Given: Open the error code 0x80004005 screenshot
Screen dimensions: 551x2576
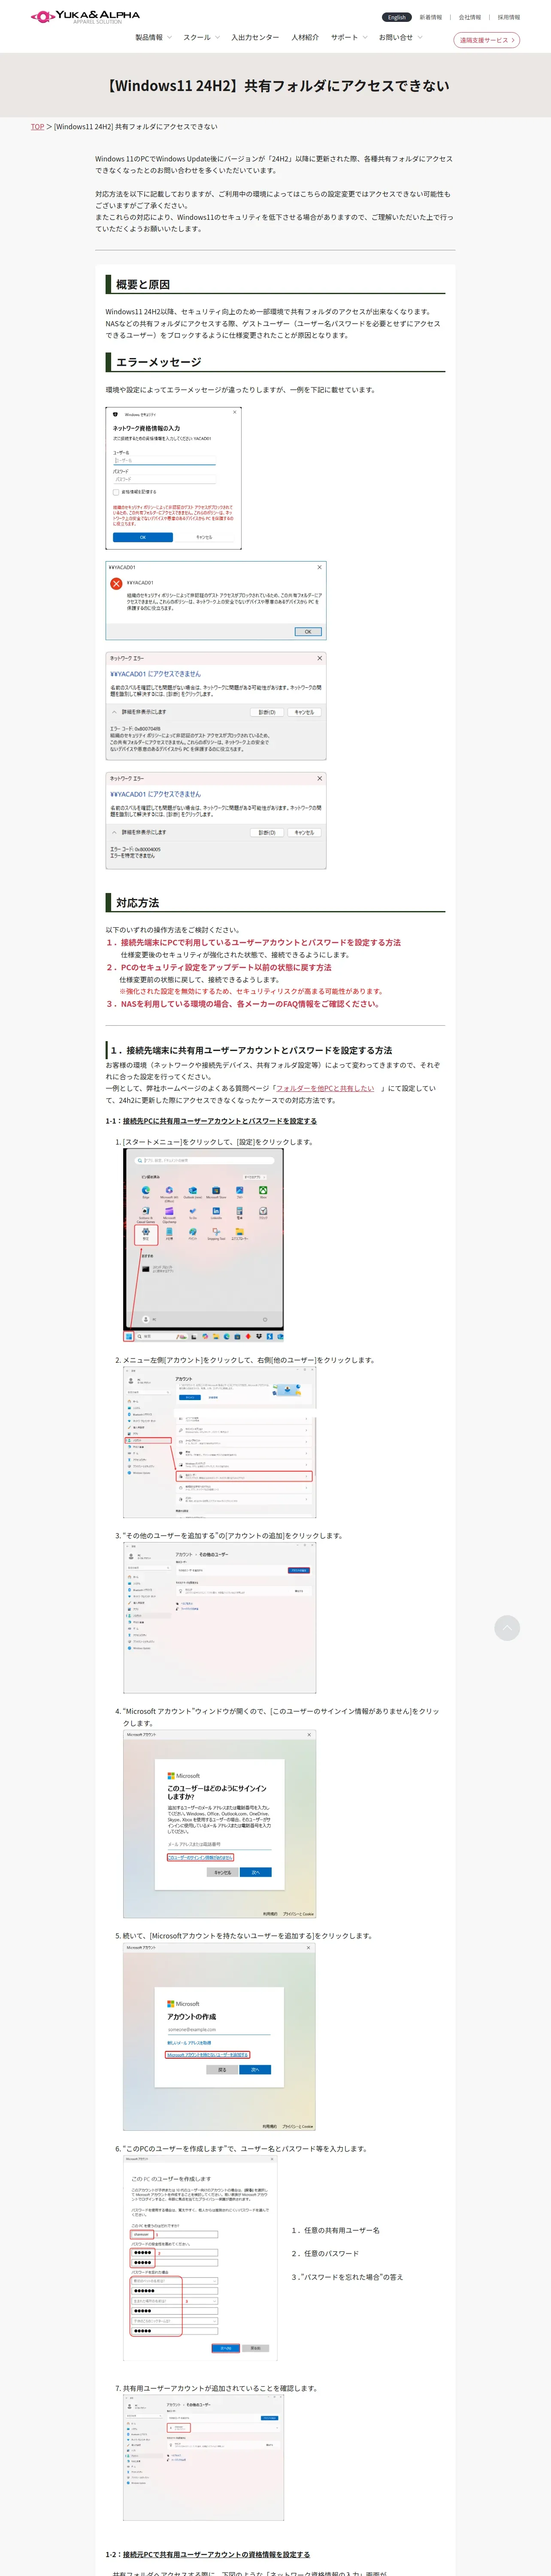Looking at the screenshot, I should (216, 820).
